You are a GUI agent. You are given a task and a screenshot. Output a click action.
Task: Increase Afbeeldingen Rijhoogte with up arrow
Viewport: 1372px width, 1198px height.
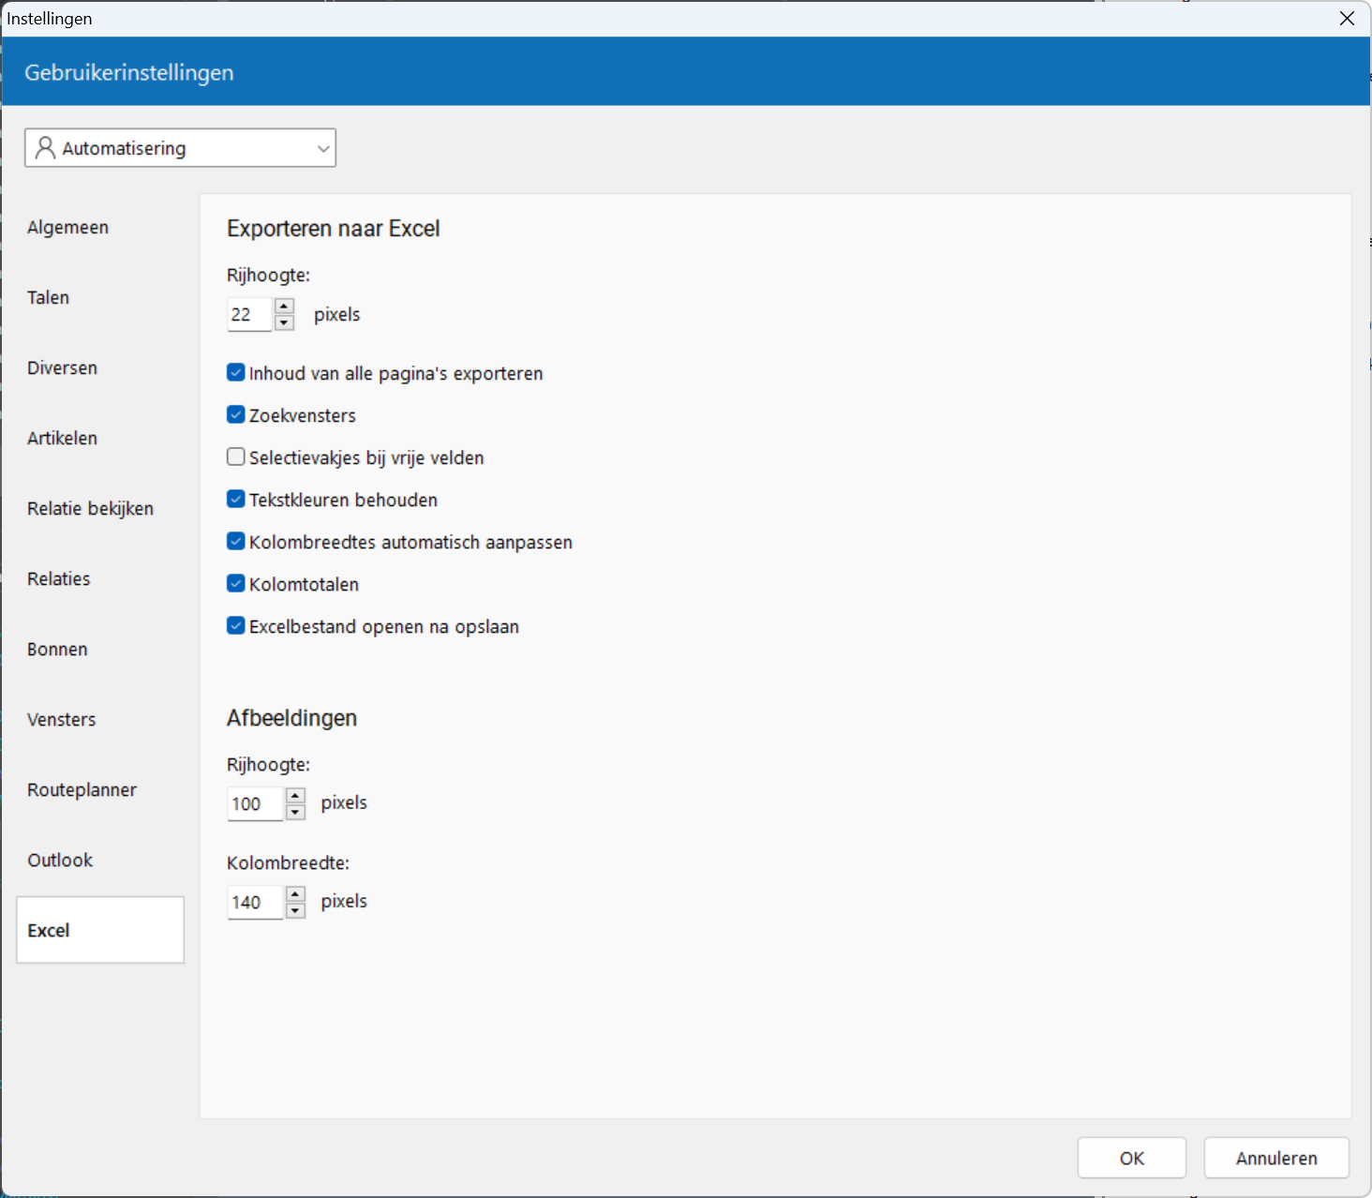pos(296,795)
